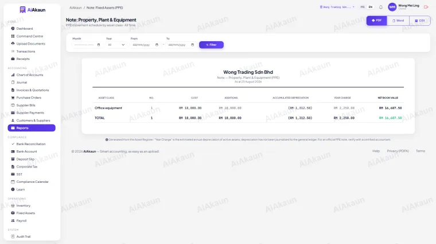Click the AiAkaun logo
Screen dimensions: 436x244
[x=33, y=10]
